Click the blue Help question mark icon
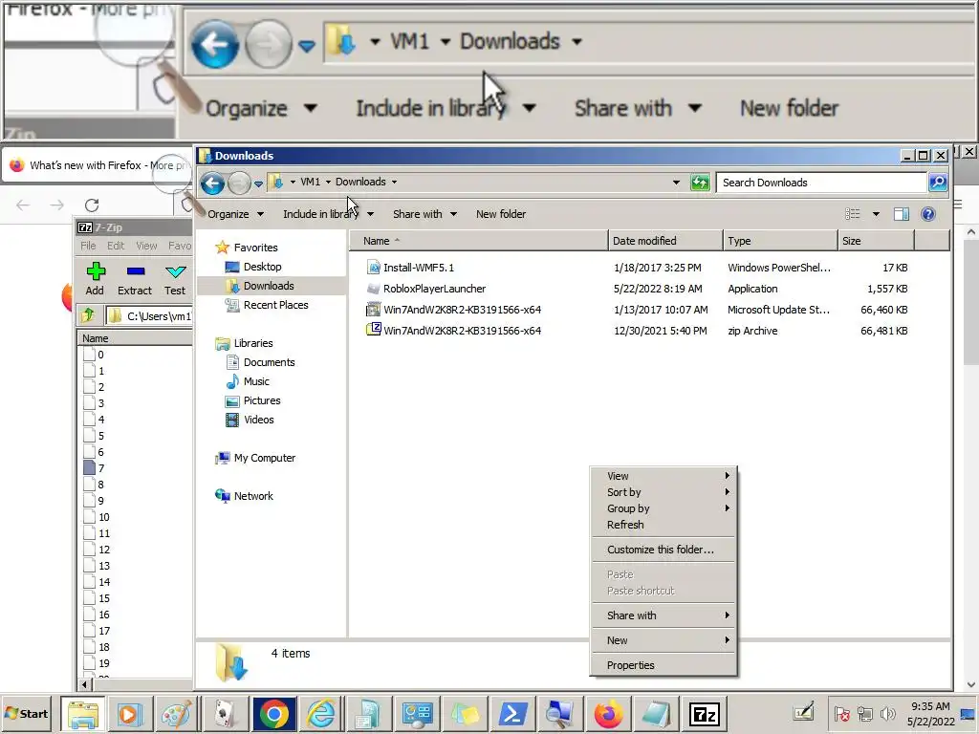979x734 pixels. pos(928,214)
